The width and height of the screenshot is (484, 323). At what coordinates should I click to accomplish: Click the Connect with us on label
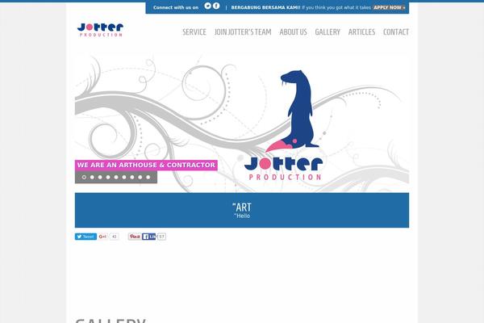pyautogui.click(x=176, y=7)
